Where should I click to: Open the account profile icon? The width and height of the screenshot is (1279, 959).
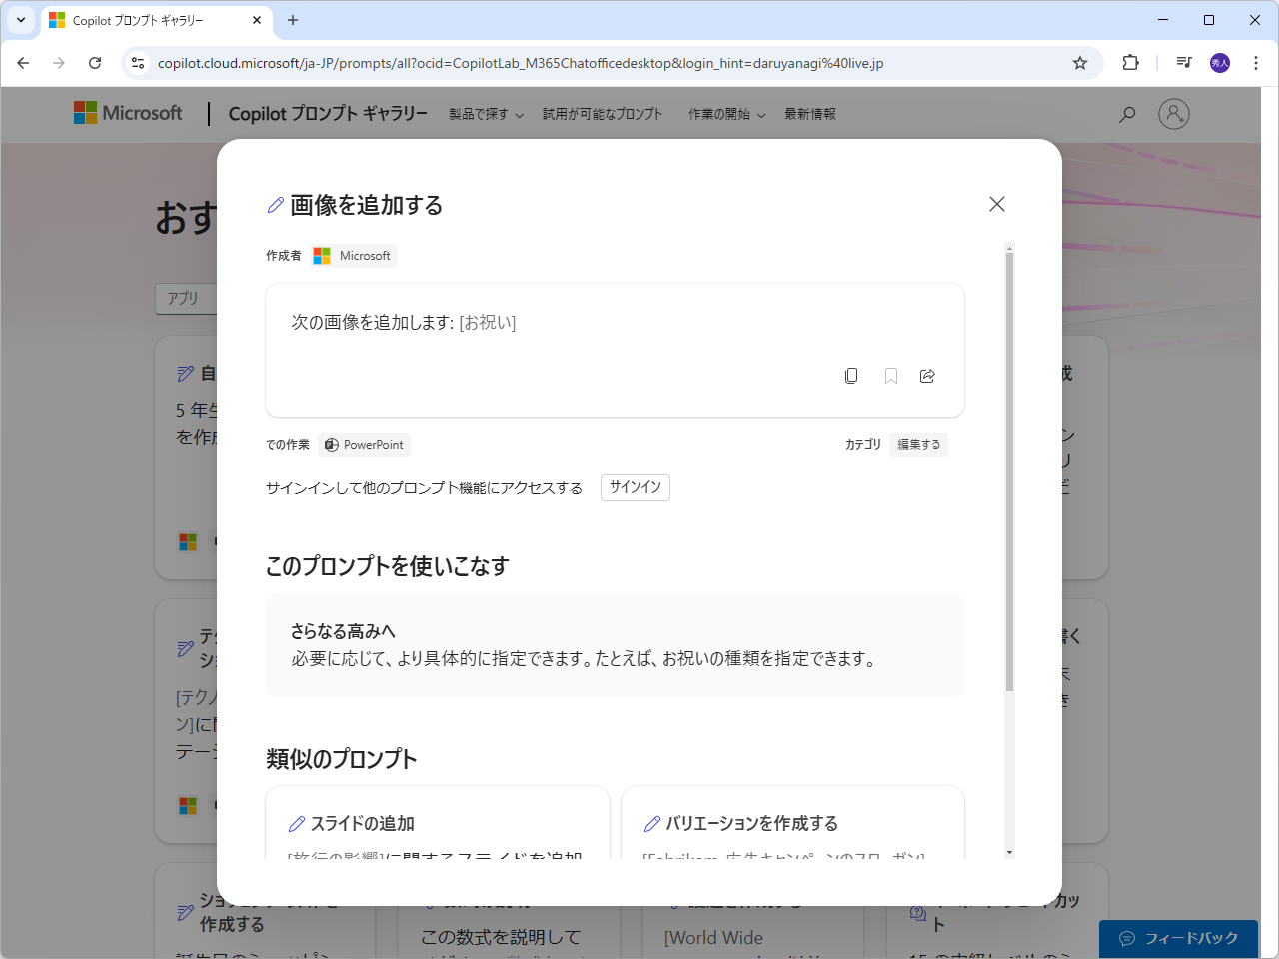coord(1174,113)
